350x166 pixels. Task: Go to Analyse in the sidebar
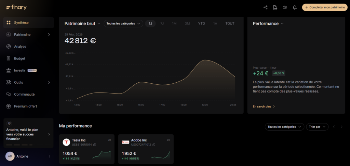tap(20, 47)
